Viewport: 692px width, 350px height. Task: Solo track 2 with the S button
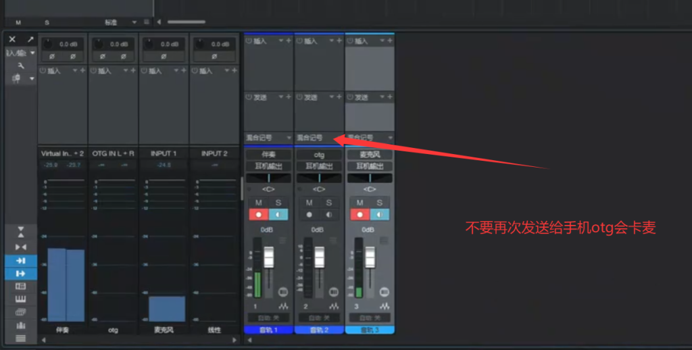pyautogui.click(x=329, y=203)
